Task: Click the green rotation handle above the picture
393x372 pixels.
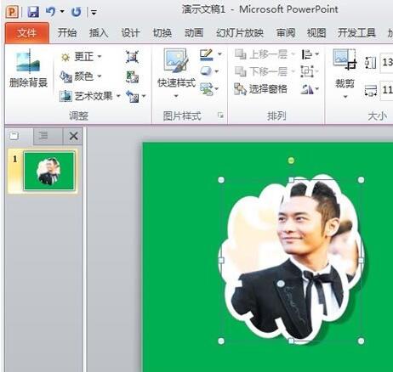Action: click(291, 161)
